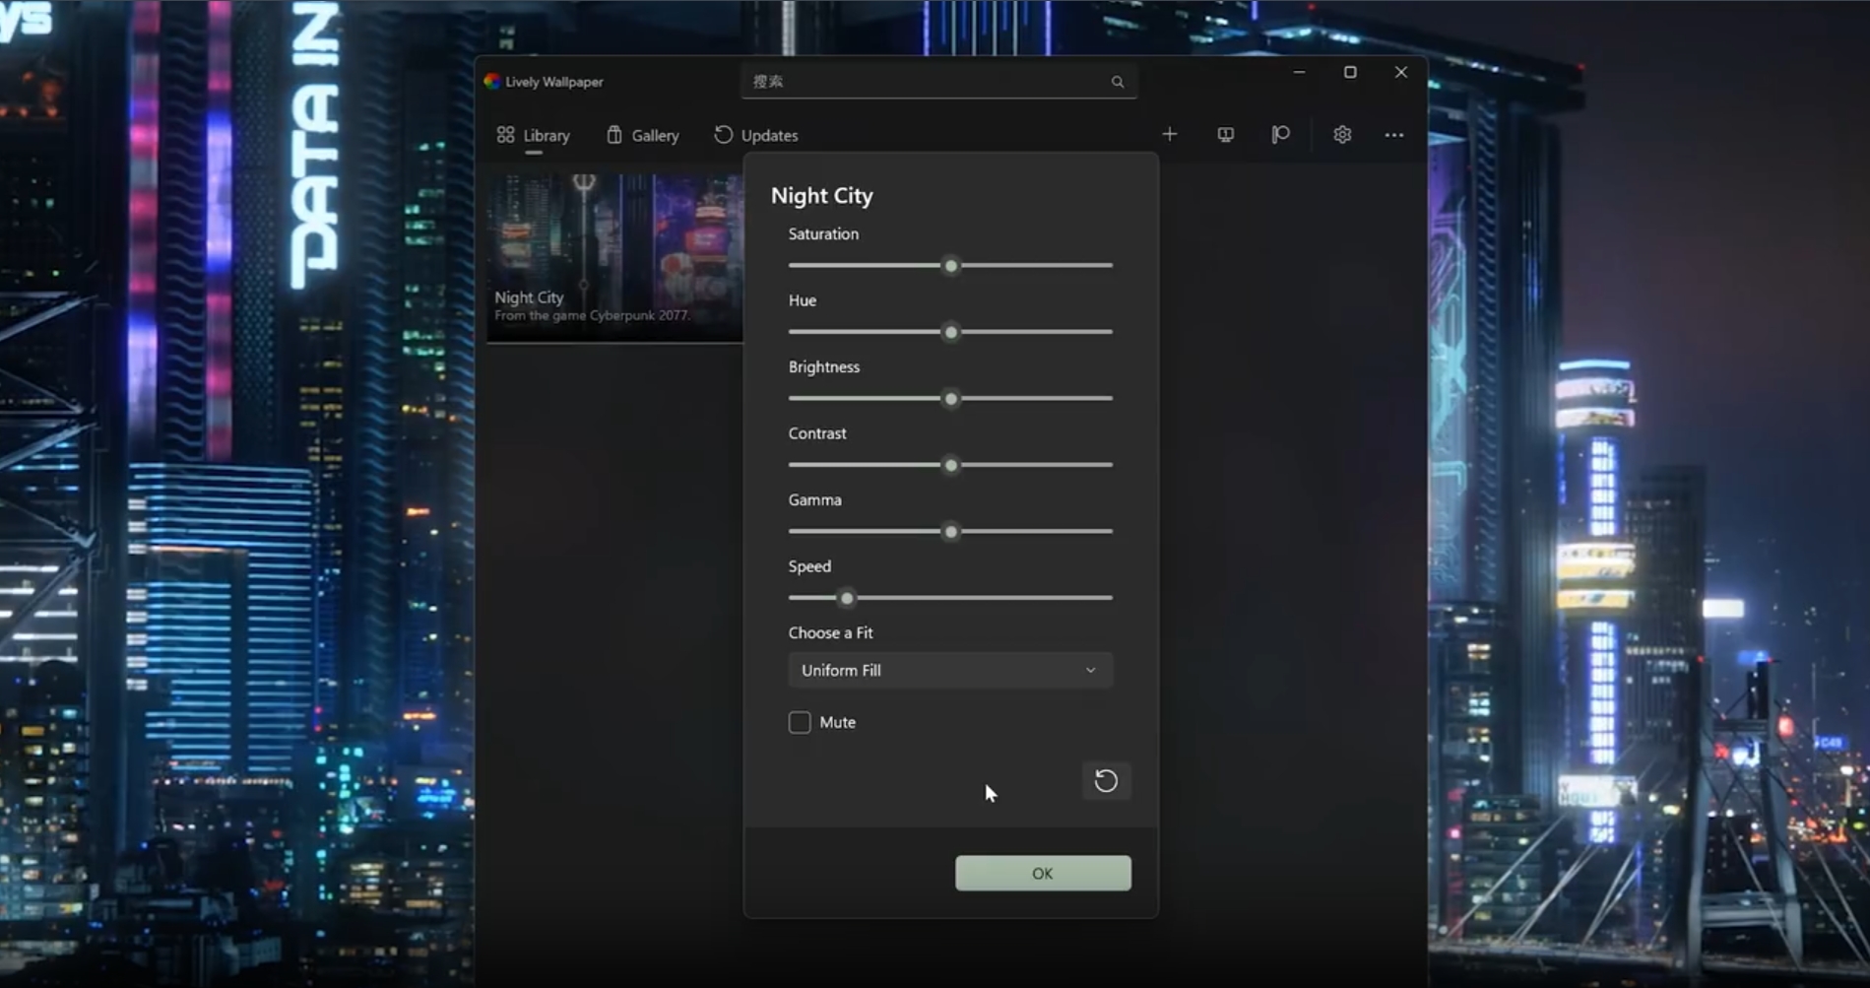Click the Add Wallpaper plus icon
Viewport: 1870px width, 988px height.
click(x=1170, y=134)
